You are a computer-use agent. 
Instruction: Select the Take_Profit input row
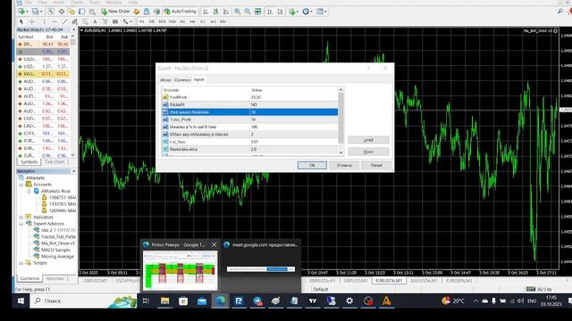250,119
